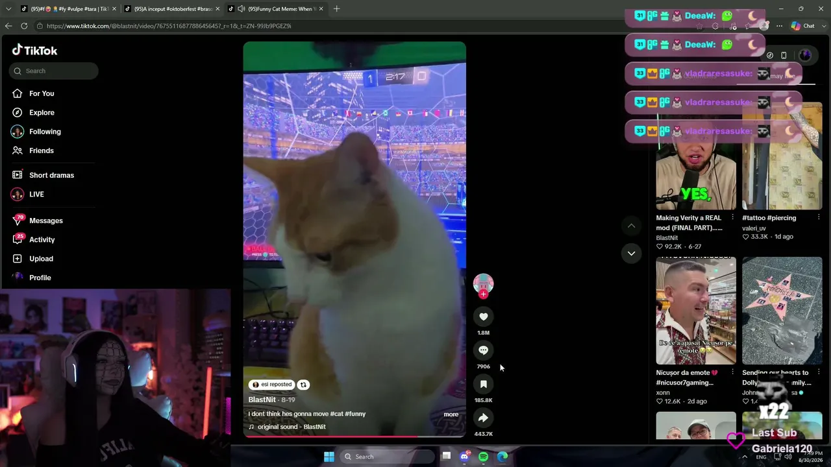This screenshot has width=831, height=467.
Task: Open the LIVE section
Action: 36,194
